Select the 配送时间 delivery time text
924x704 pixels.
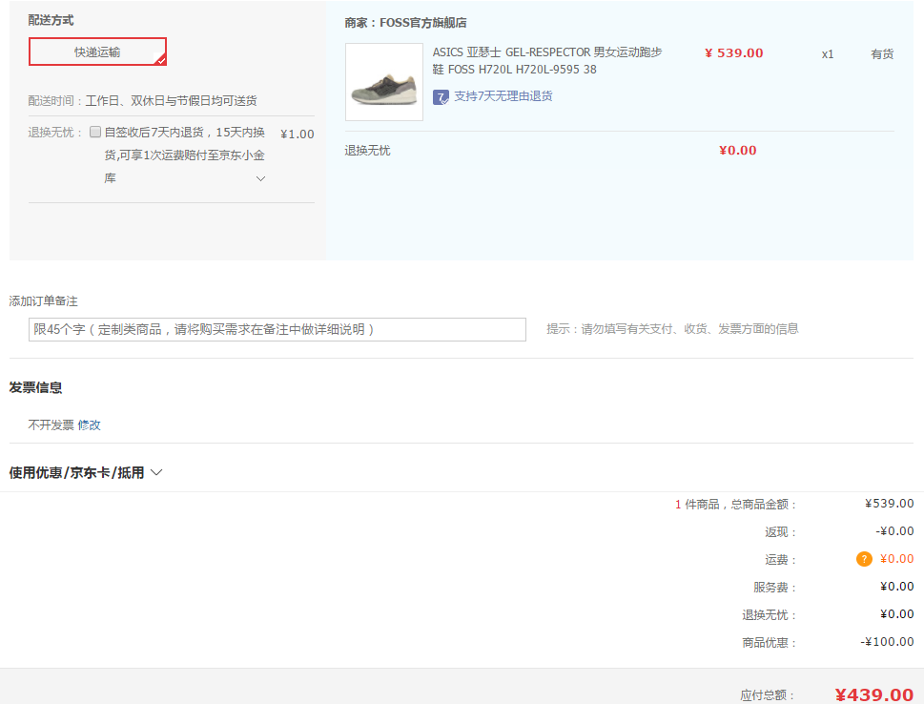pyautogui.click(x=143, y=101)
